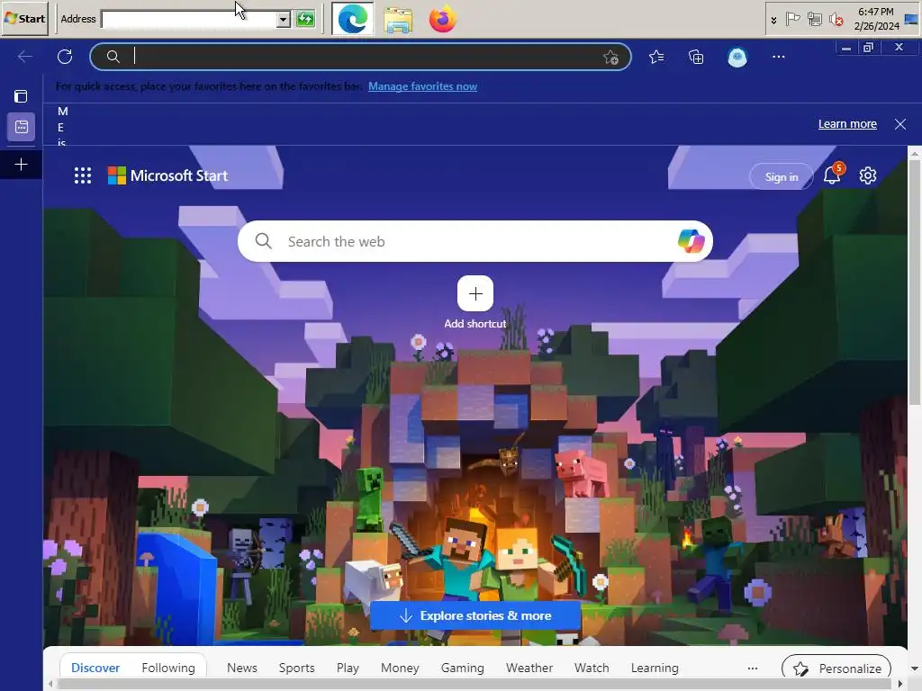Image resolution: width=922 pixels, height=691 pixels.
Task: Click Explore stories & more button
Action: (475, 615)
